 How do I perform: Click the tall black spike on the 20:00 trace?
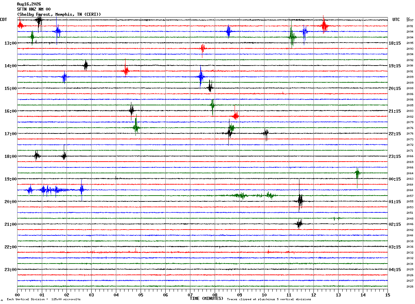click(x=300, y=200)
